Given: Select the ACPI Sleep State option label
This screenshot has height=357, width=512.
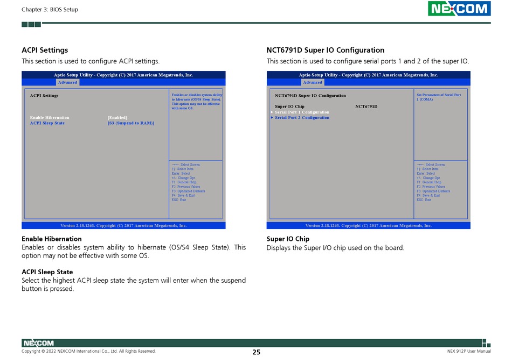Looking at the screenshot, I should tap(47, 123).
